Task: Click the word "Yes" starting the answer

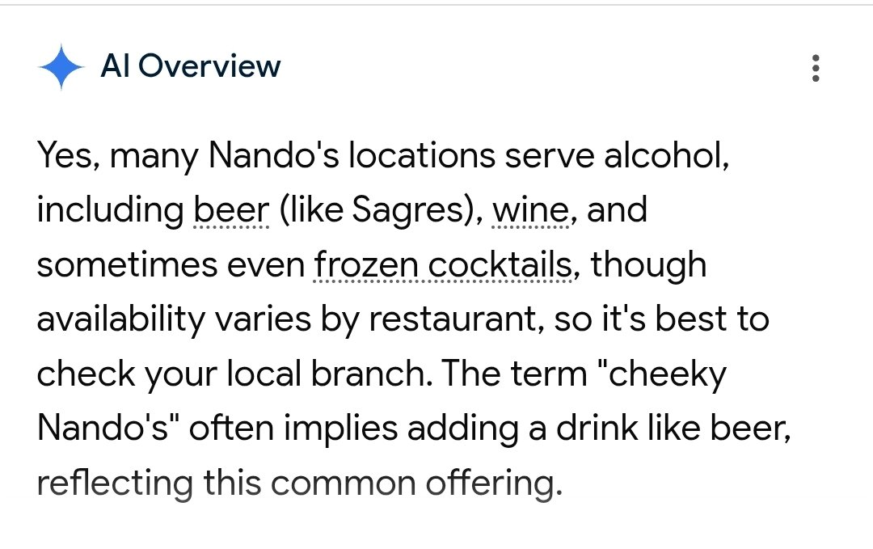Action: coord(67,155)
